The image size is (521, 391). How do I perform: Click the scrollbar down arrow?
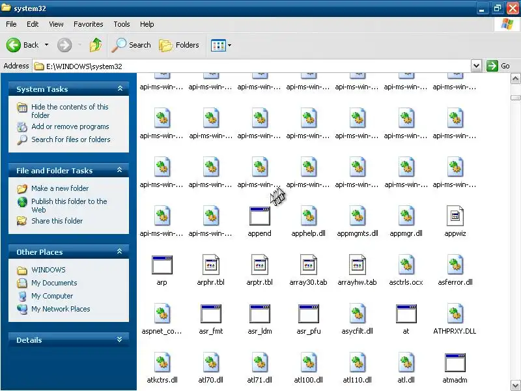click(x=515, y=385)
